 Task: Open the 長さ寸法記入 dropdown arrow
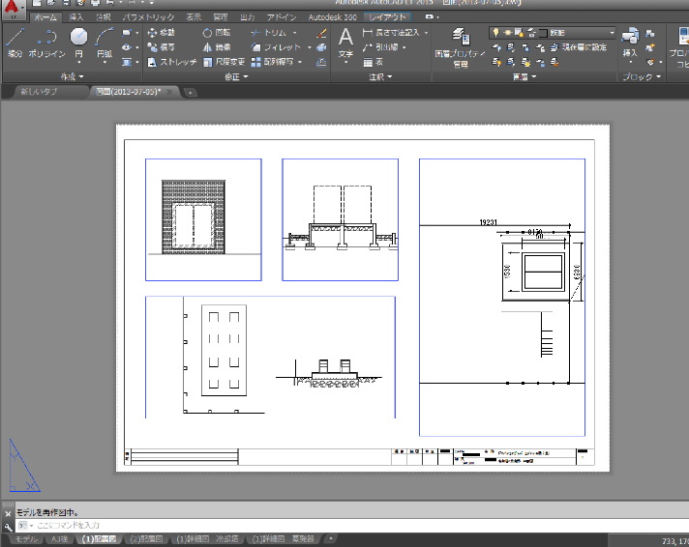point(426,33)
